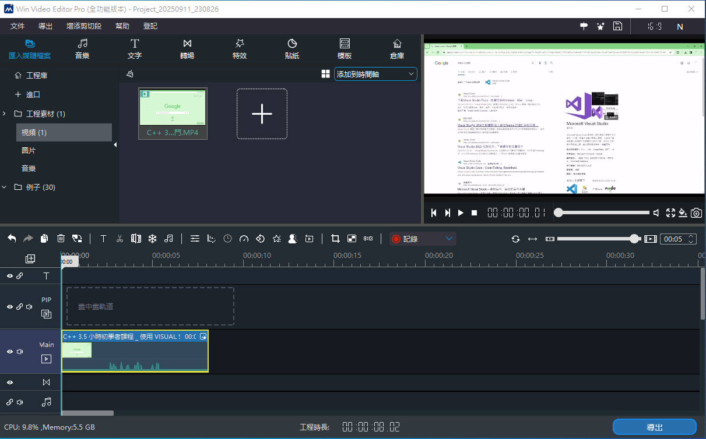Click the snowflake freeze frame icon

click(x=152, y=238)
